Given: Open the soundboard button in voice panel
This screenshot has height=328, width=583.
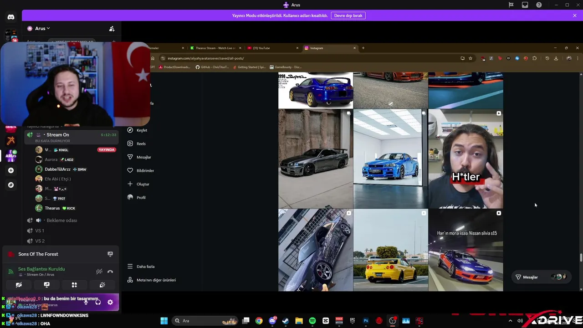Looking at the screenshot, I should point(102,285).
